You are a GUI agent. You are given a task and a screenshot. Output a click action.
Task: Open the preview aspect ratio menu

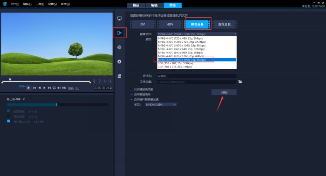[71, 88]
